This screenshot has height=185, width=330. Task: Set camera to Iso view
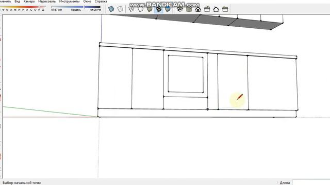[x=180, y=9]
